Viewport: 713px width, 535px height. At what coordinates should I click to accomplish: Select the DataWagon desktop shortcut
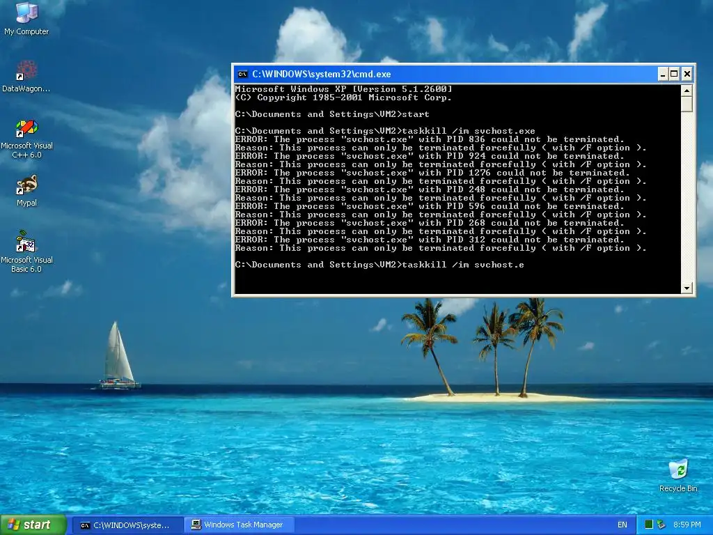pos(26,76)
